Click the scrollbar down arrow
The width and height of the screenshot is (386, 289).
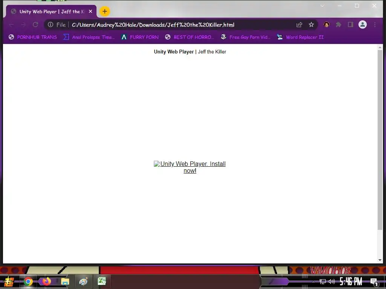380,260
